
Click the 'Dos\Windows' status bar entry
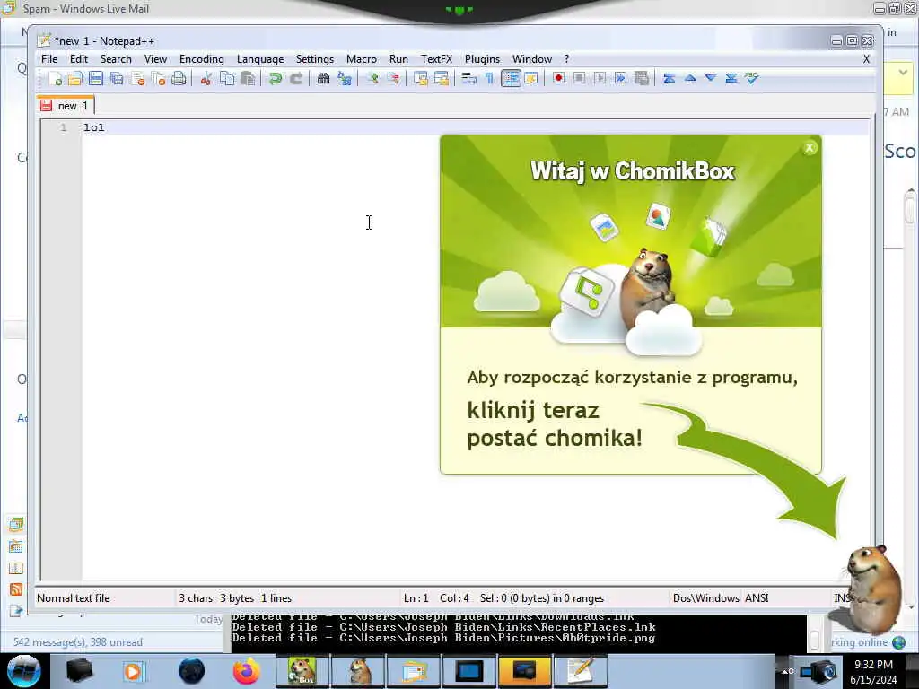click(x=705, y=598)
